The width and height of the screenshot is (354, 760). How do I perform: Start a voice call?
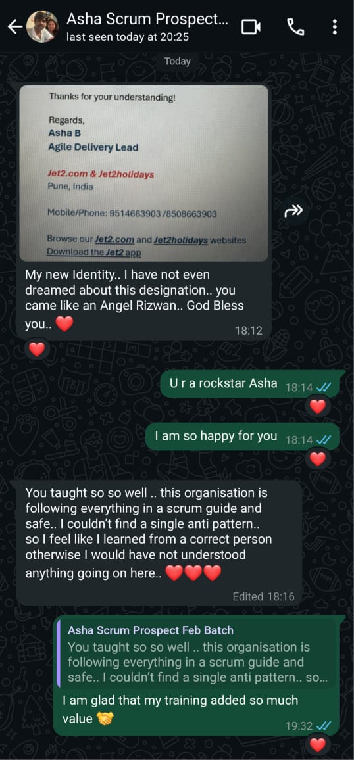(296, 27)
